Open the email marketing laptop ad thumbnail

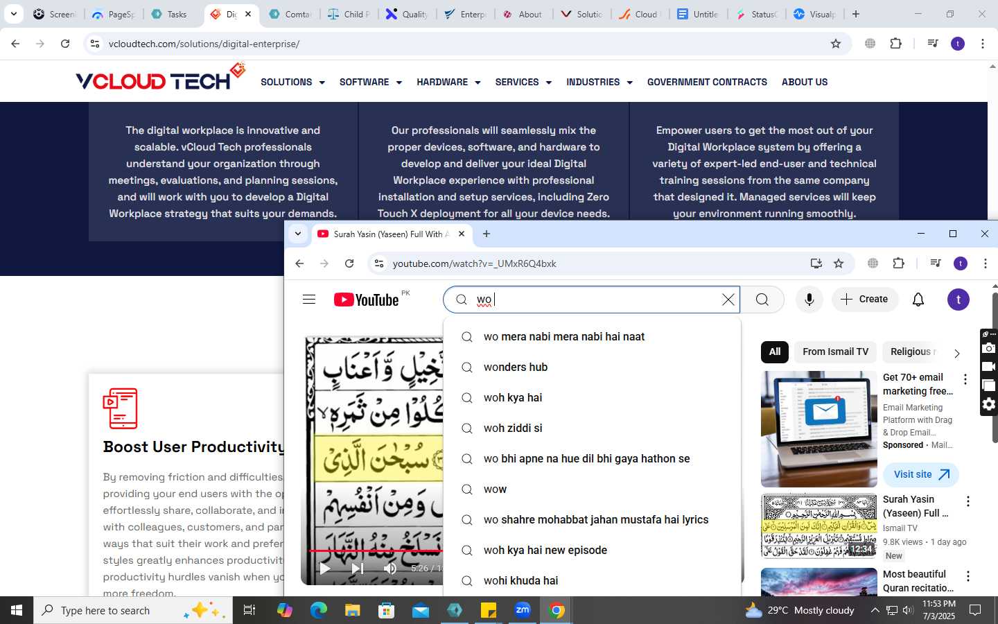pyautogui.click(x=819, y=429)
